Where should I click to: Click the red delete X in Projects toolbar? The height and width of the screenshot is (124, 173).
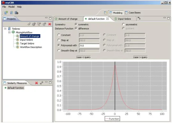click(50, 24)
